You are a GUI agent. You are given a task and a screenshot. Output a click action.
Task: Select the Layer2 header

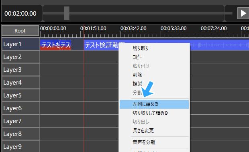(x=20, y=57)
